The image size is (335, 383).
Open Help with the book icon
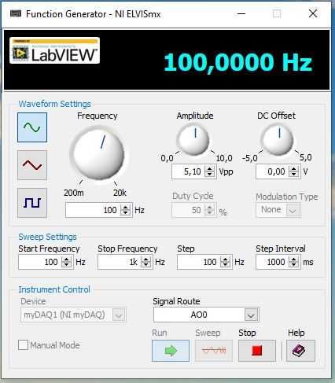[x=300, y=351]
